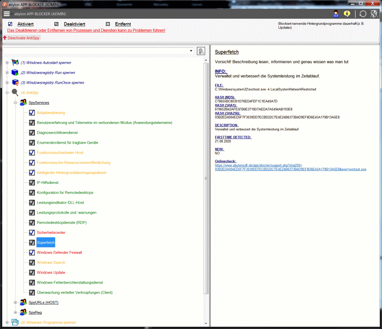Select Remotedesktopdienste (RDP) entry
382x329 pixels.
coord(62,222)
